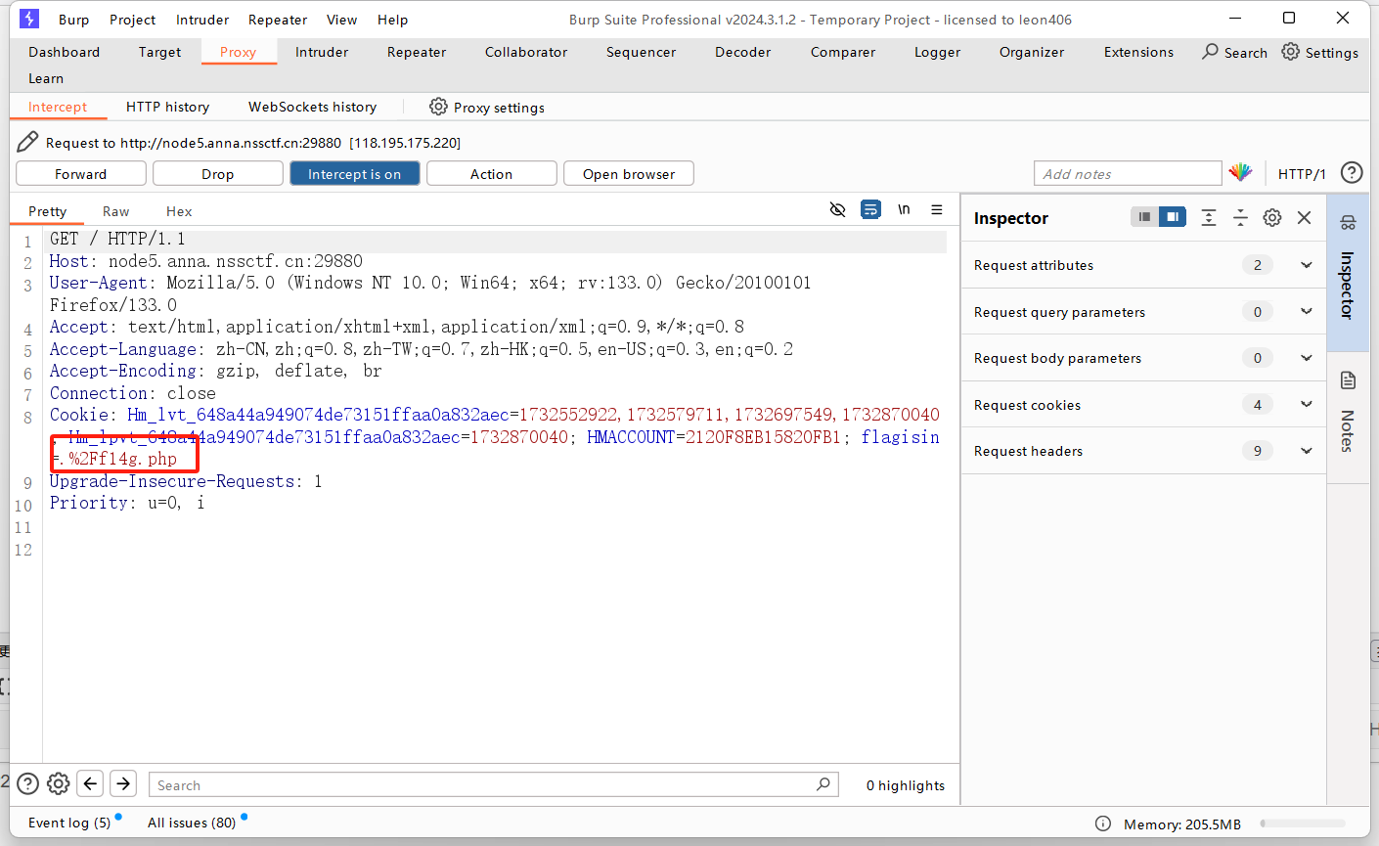1379x846 pixels.
Task: Toggle the word wrap icon in editor
Action: [870, 209]
